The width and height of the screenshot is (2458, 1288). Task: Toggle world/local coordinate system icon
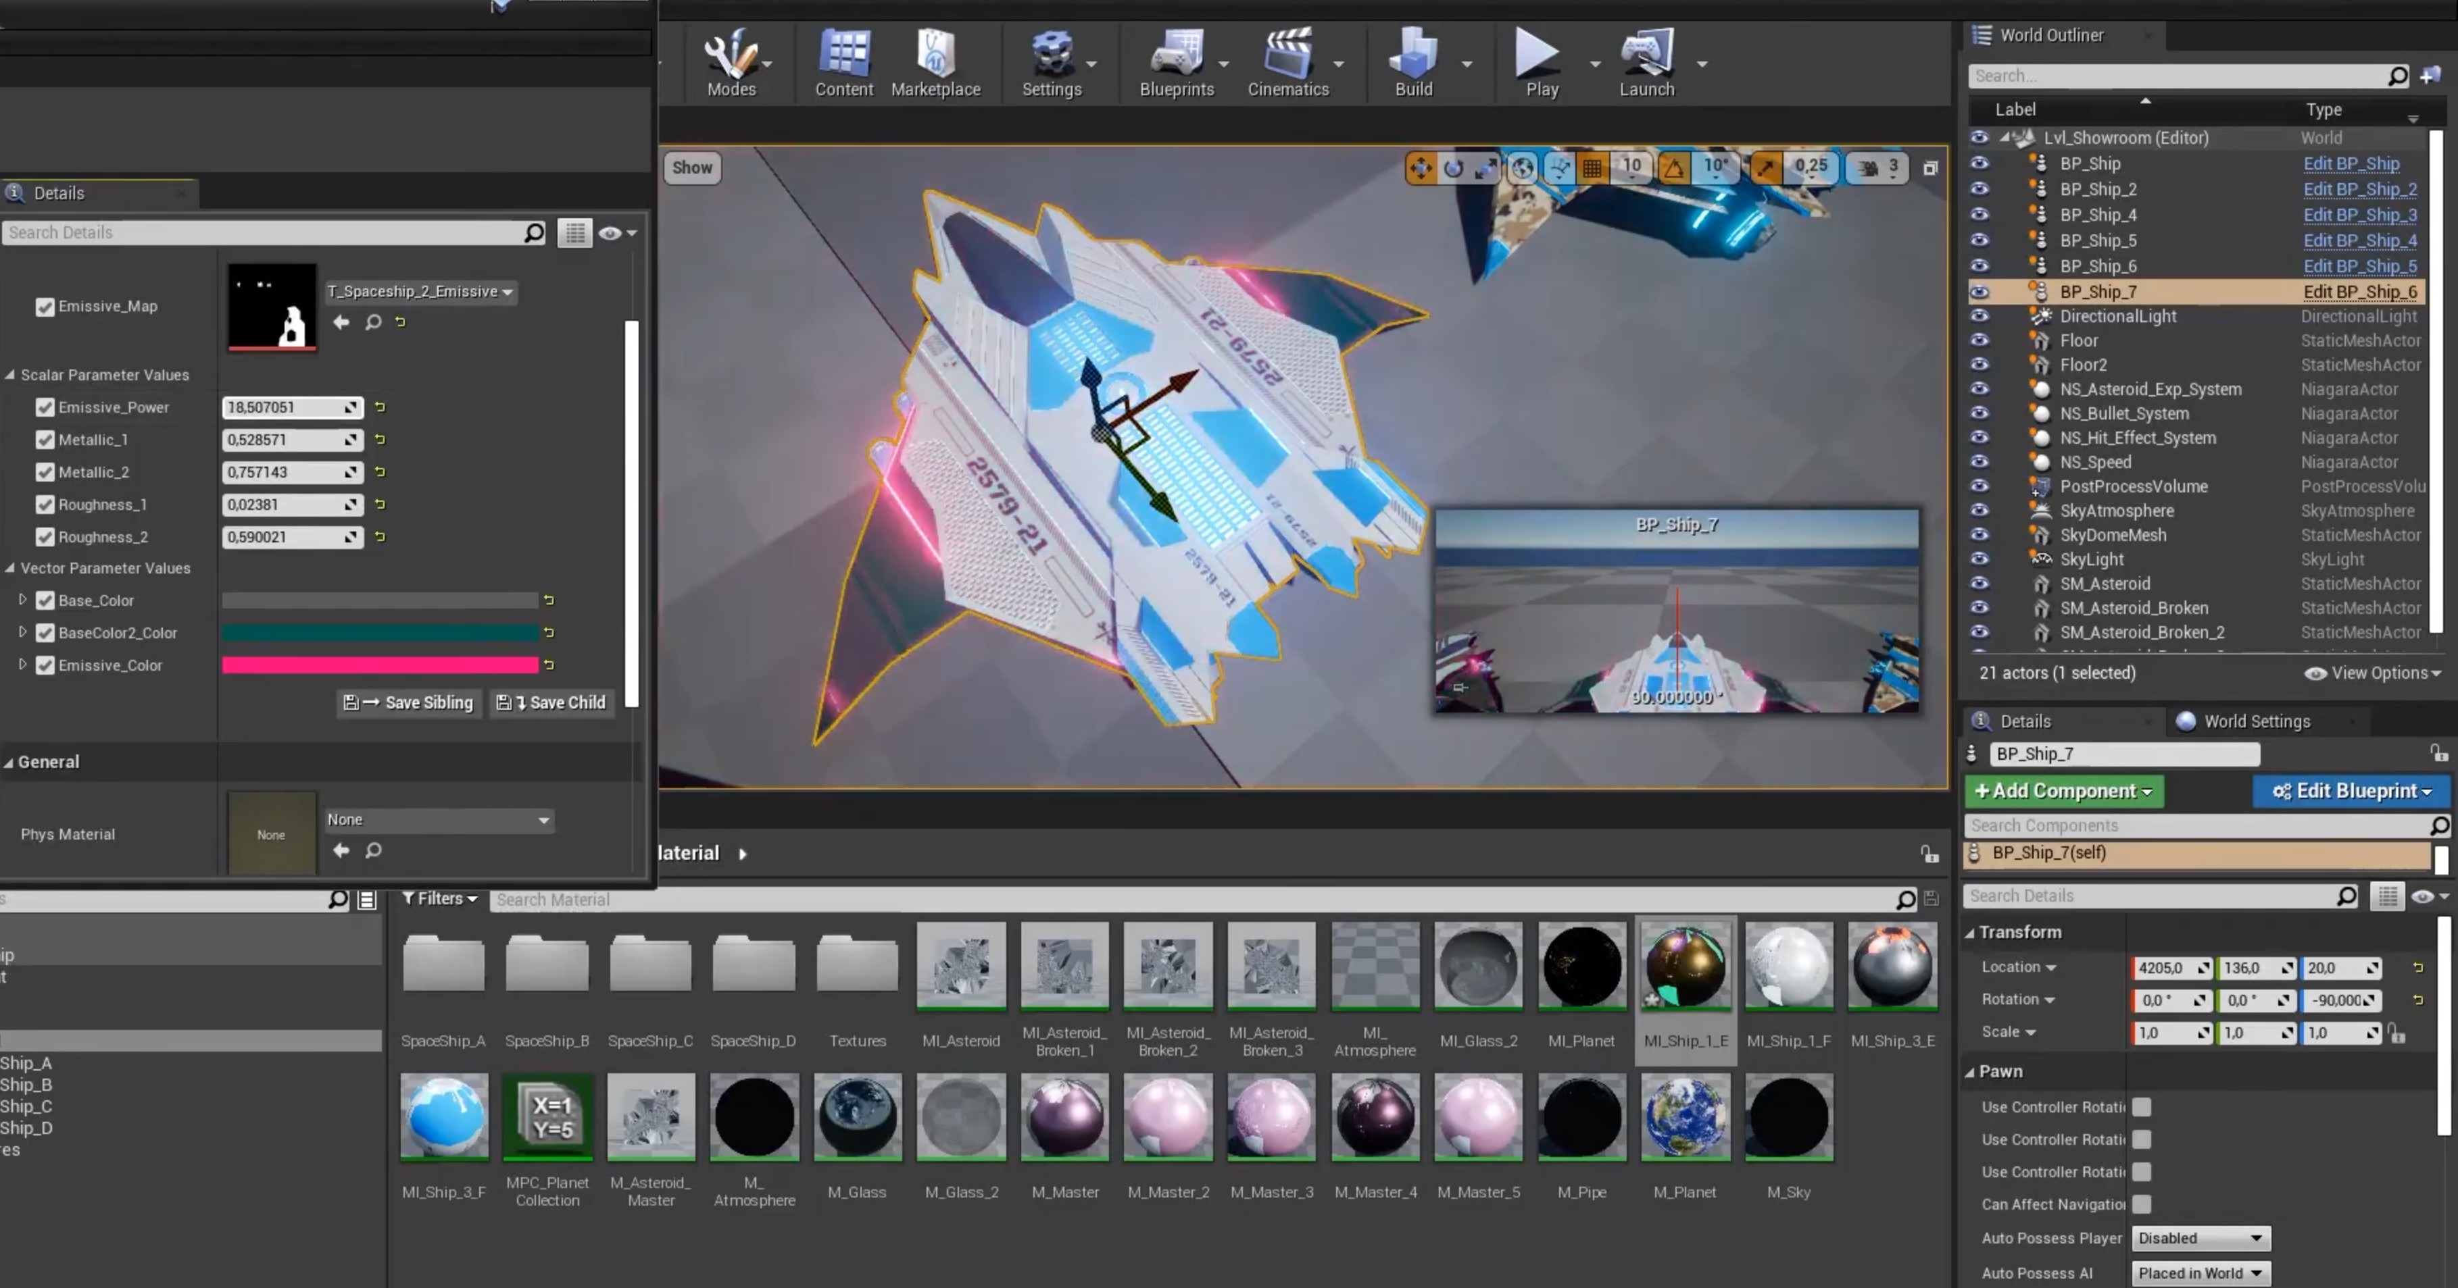point(1522,168)
